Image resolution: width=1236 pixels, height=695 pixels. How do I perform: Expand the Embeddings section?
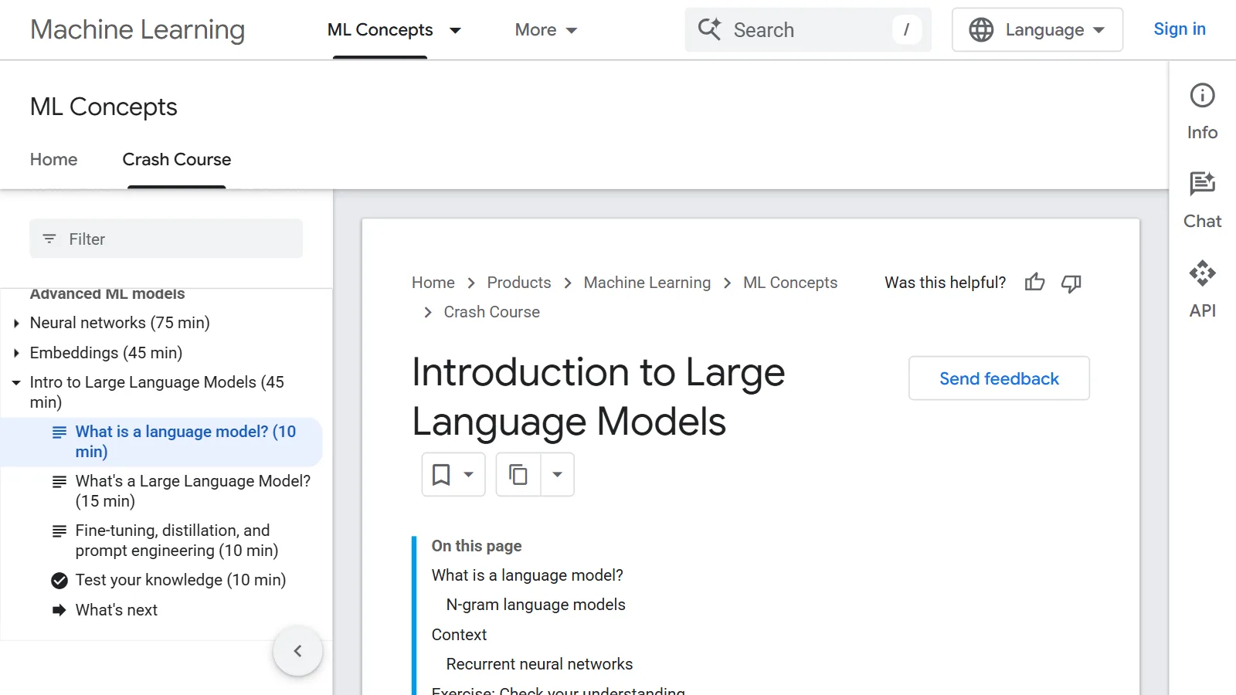[16, 353]
